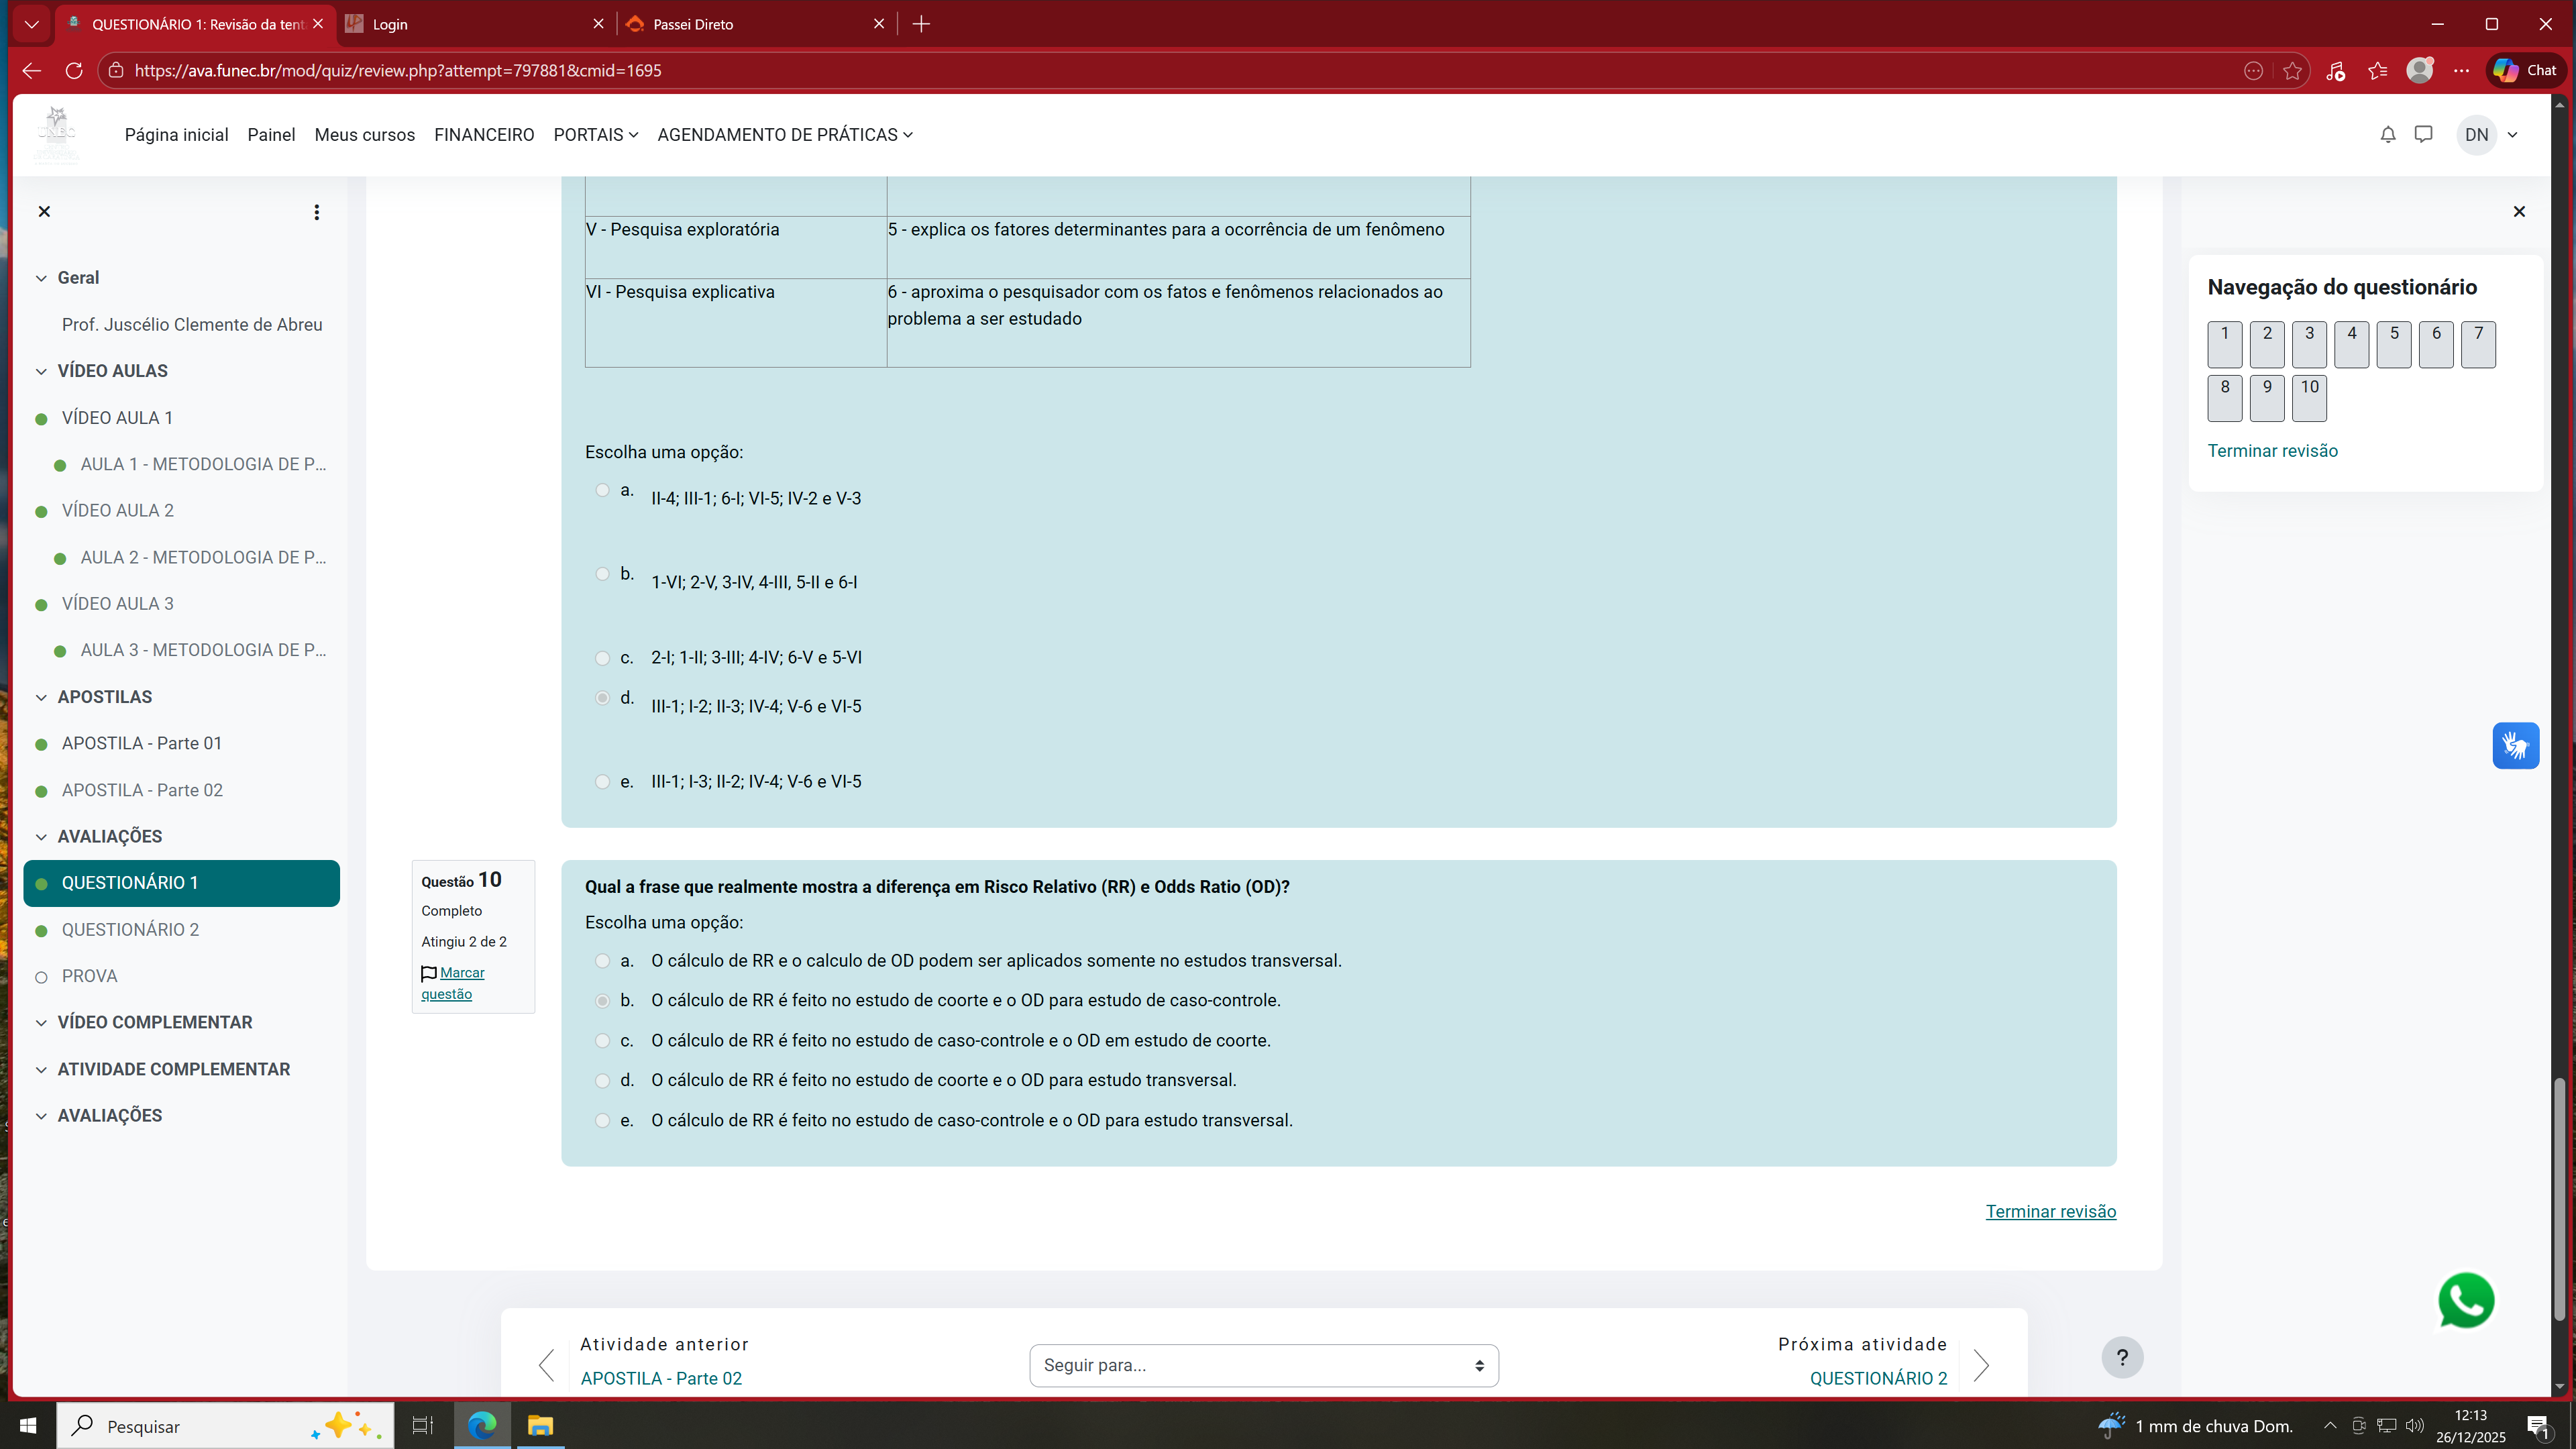Open the sidebar three-dot options menu
The width and height of the screenshot is (2576, 1449).
pos(316,212)
